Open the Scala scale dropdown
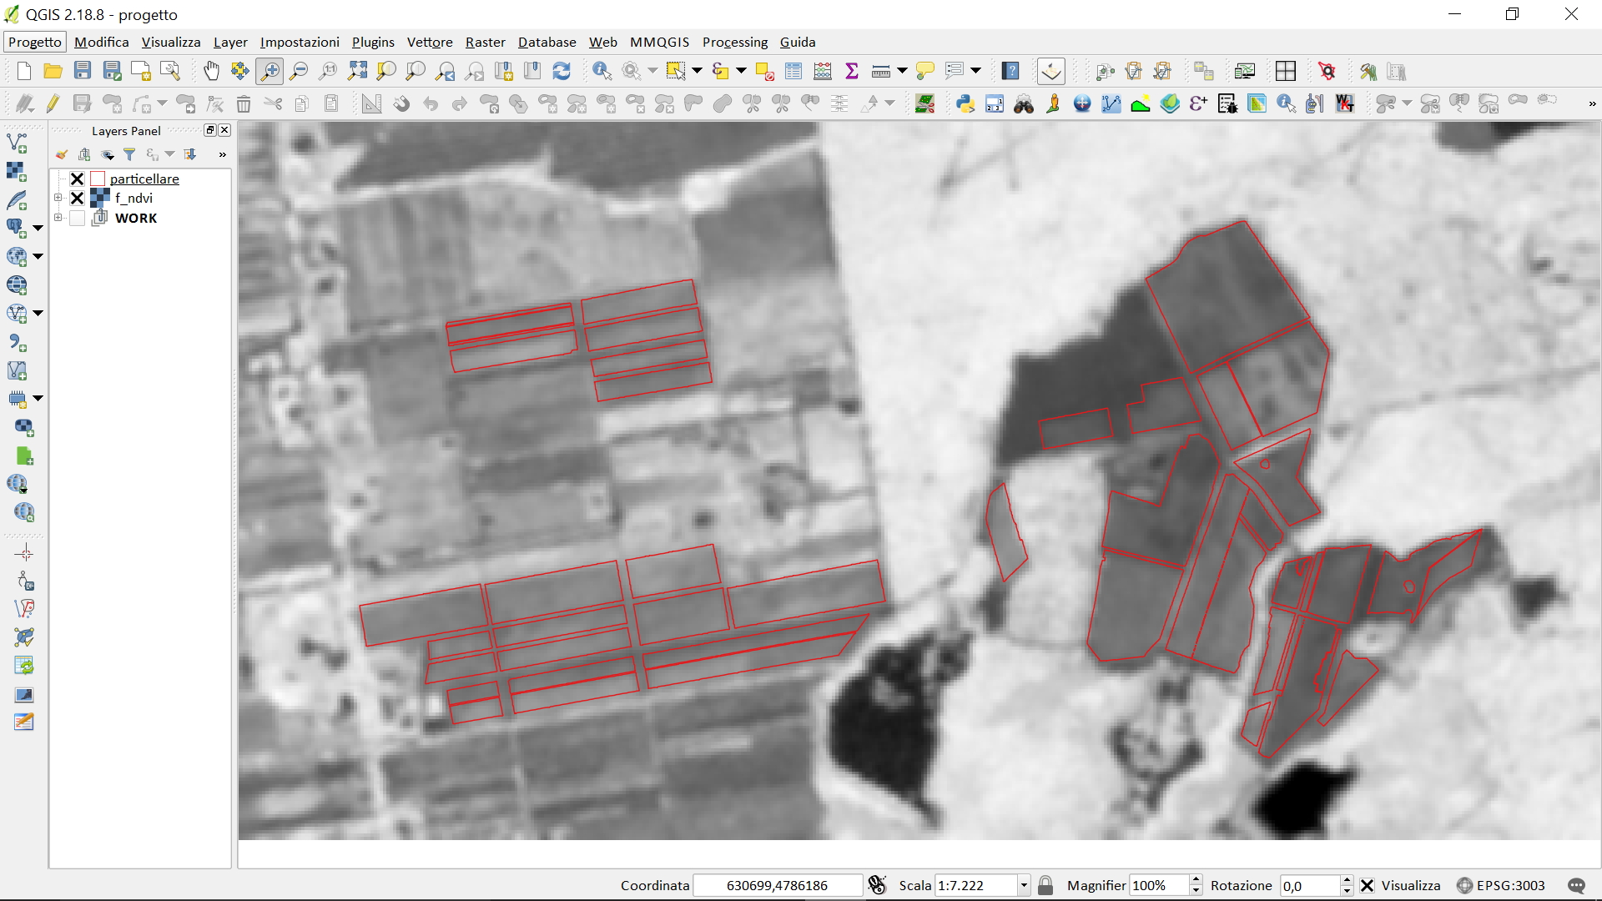This screenshot has height=901, width=1602. 1024,886
